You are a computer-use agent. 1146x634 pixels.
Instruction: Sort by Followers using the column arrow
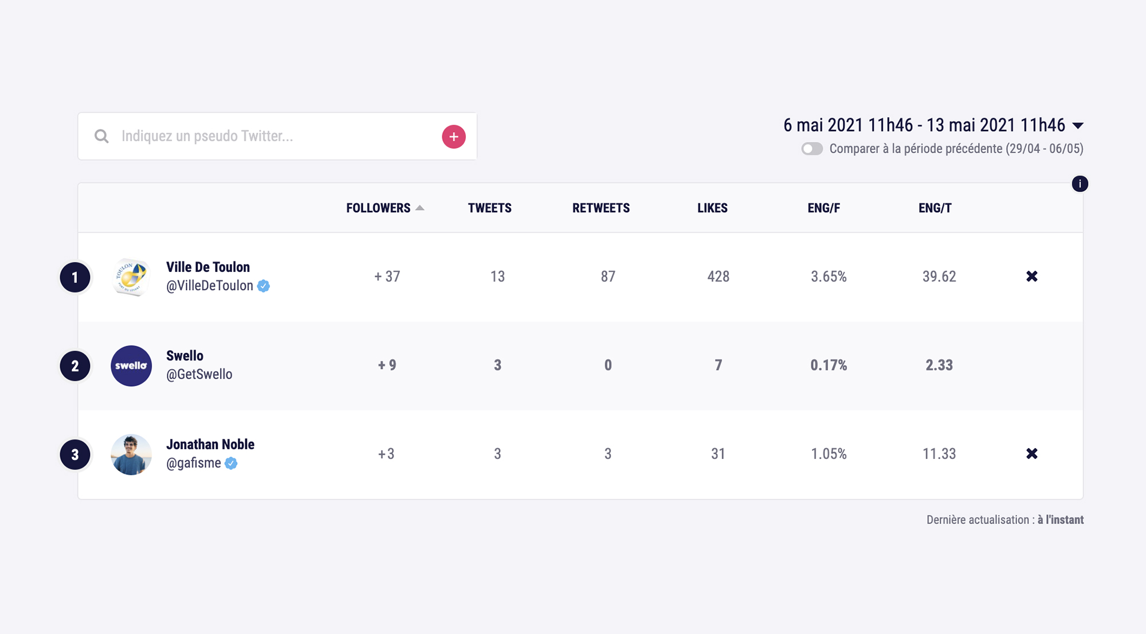point(420,208)
